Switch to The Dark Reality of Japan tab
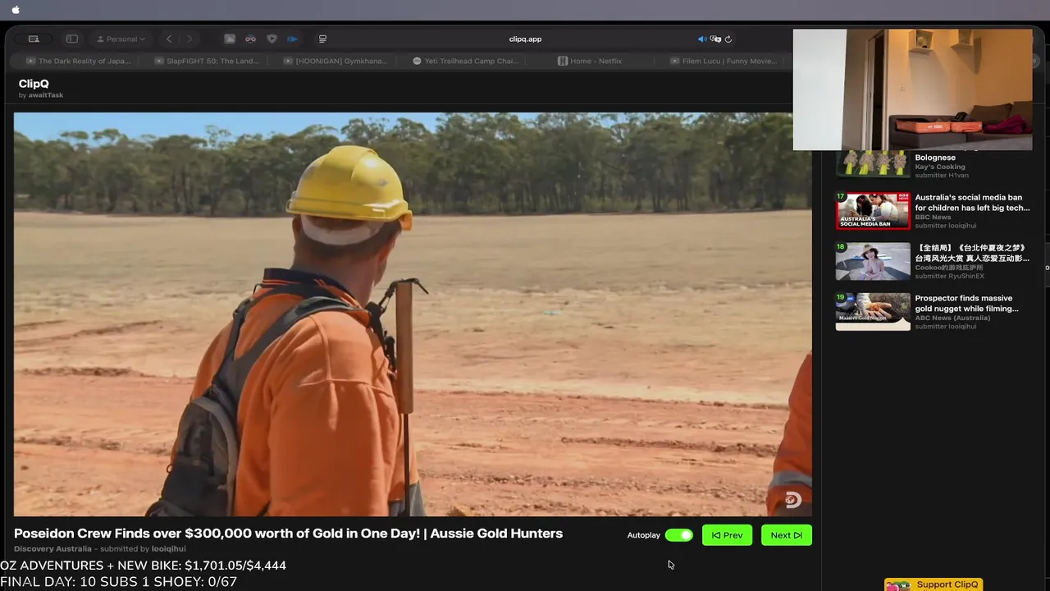1050x591 pixels. pos(78,61)
